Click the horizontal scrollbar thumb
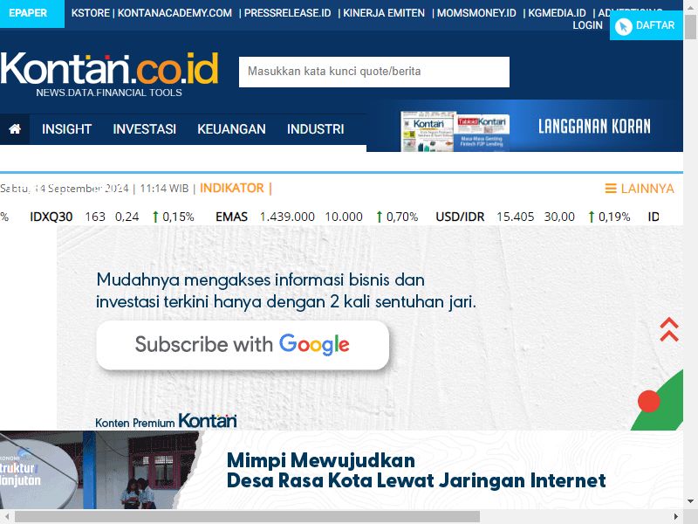 247,517
